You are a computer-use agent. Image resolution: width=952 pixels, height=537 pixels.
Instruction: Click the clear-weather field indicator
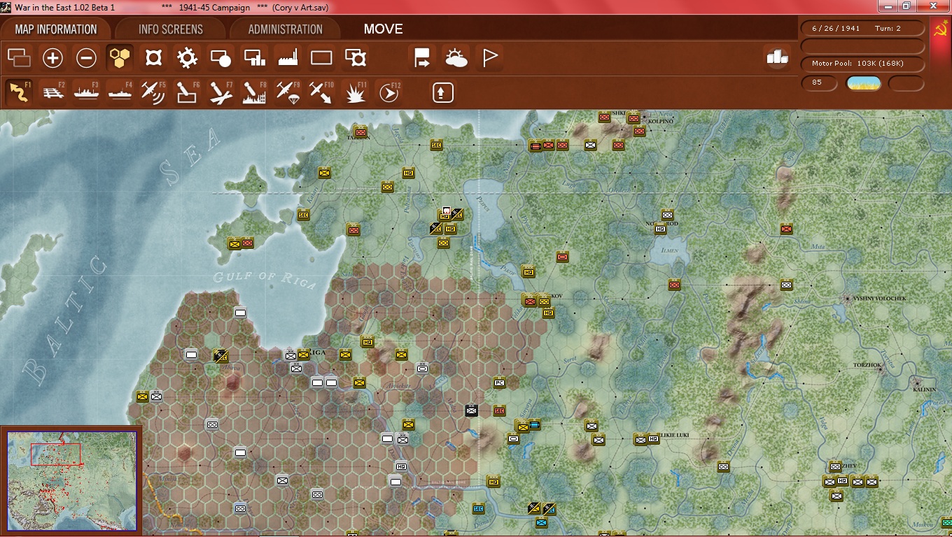point(864,83)
